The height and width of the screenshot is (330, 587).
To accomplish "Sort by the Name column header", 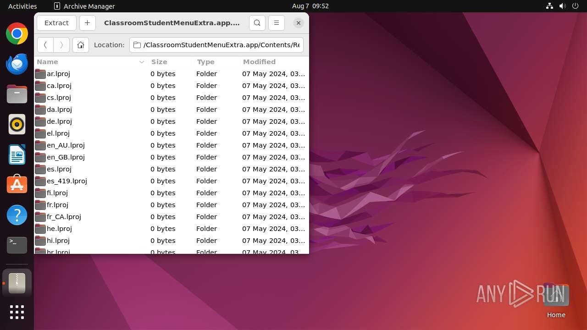I will 91,62.
